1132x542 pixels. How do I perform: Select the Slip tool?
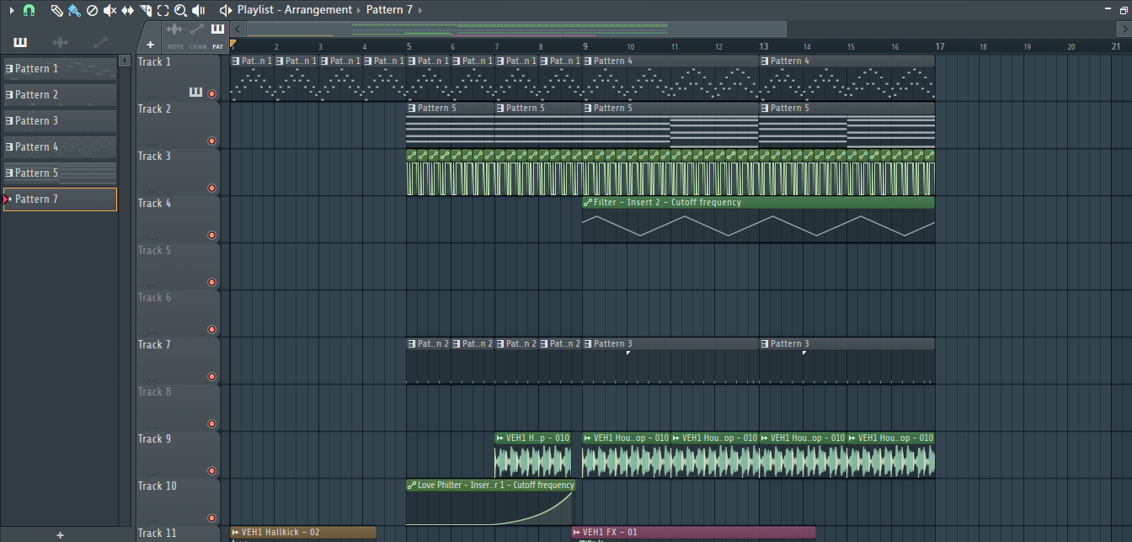127,10
